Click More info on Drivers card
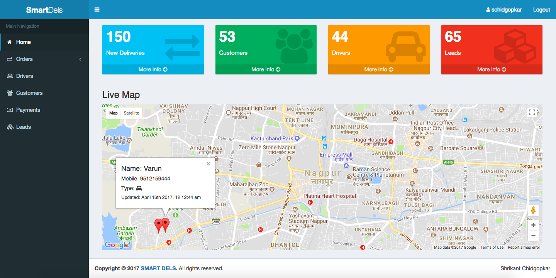This screenshot has width=556, height=278. pos(379,69)
